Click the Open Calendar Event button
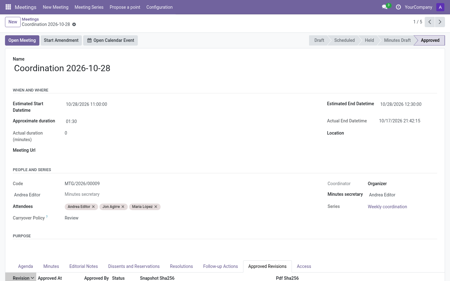 click(110, 40)
